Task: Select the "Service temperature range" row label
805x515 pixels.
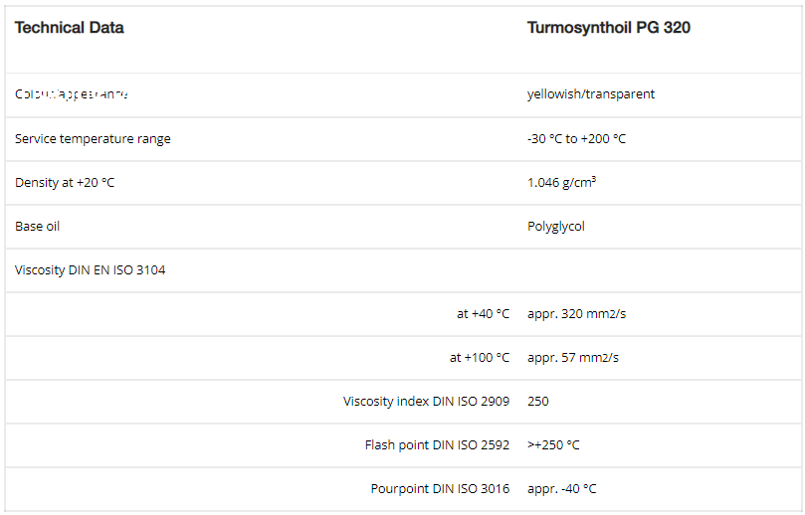Action: [x=93, y=138]
